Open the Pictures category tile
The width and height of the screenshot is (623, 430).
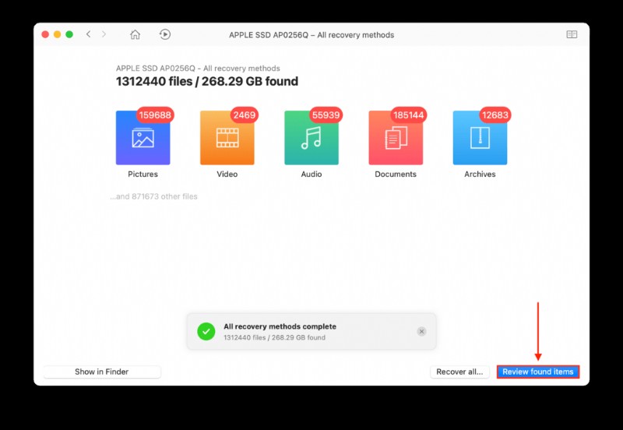(x=143, y=138)
